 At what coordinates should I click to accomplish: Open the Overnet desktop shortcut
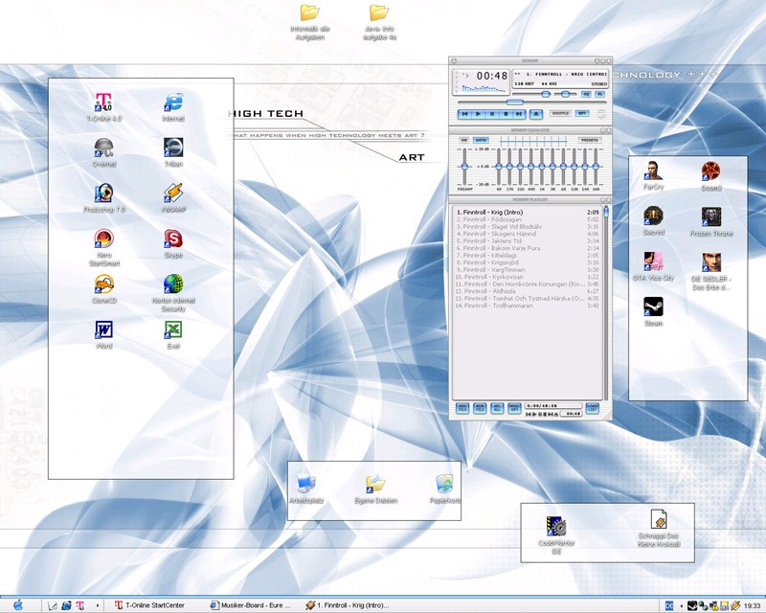(x=103, y=152)
